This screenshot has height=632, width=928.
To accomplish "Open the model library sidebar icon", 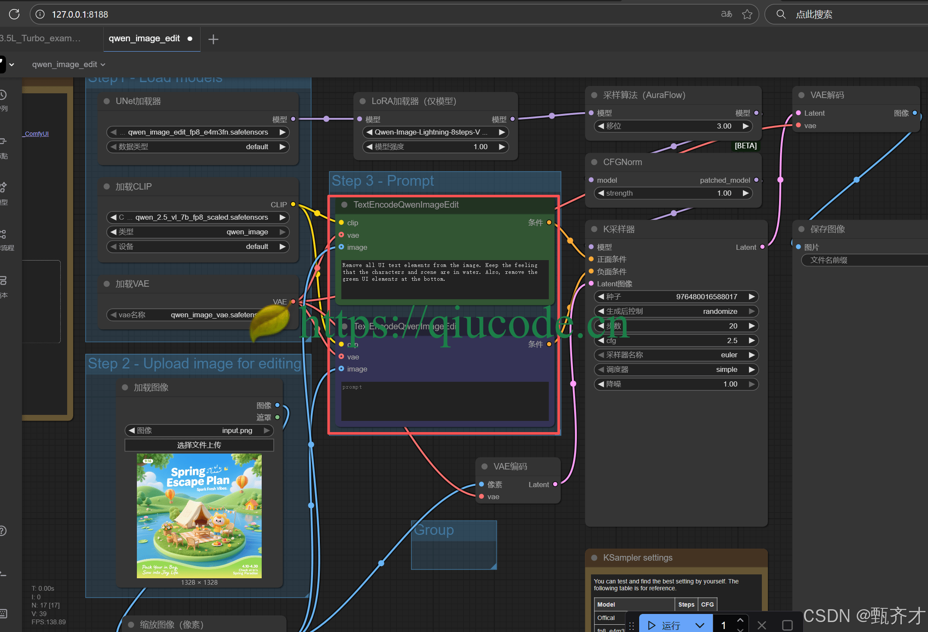I will pos(3,187).
